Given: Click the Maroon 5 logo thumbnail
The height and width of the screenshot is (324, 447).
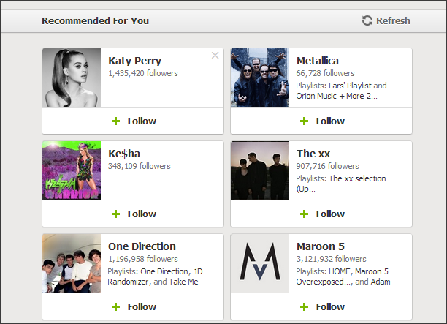Looking at the screenshot, I should click(x=260, y=263).
